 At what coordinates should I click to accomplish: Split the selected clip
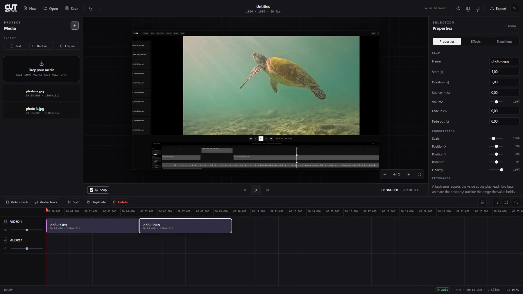click(x=74, y=202)
